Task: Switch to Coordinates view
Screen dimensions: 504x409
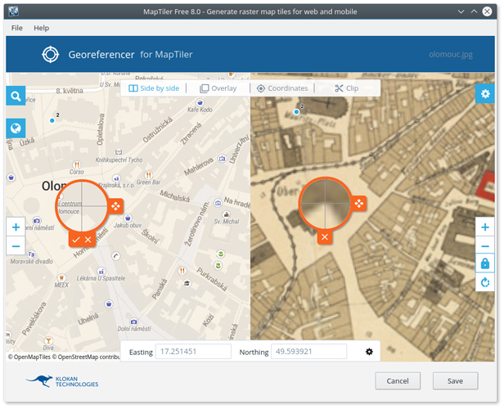Action: coord(282,88)
